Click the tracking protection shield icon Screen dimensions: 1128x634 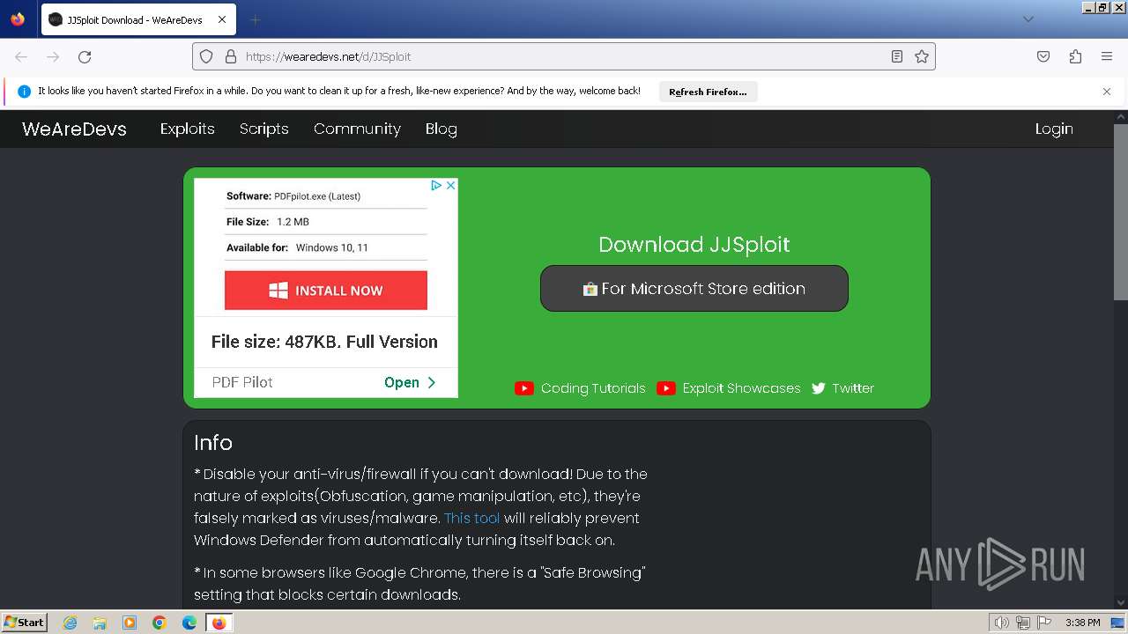click(206, 56)
